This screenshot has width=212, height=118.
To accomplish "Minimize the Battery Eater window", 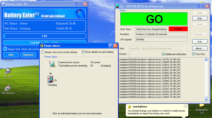I will 75,4.
